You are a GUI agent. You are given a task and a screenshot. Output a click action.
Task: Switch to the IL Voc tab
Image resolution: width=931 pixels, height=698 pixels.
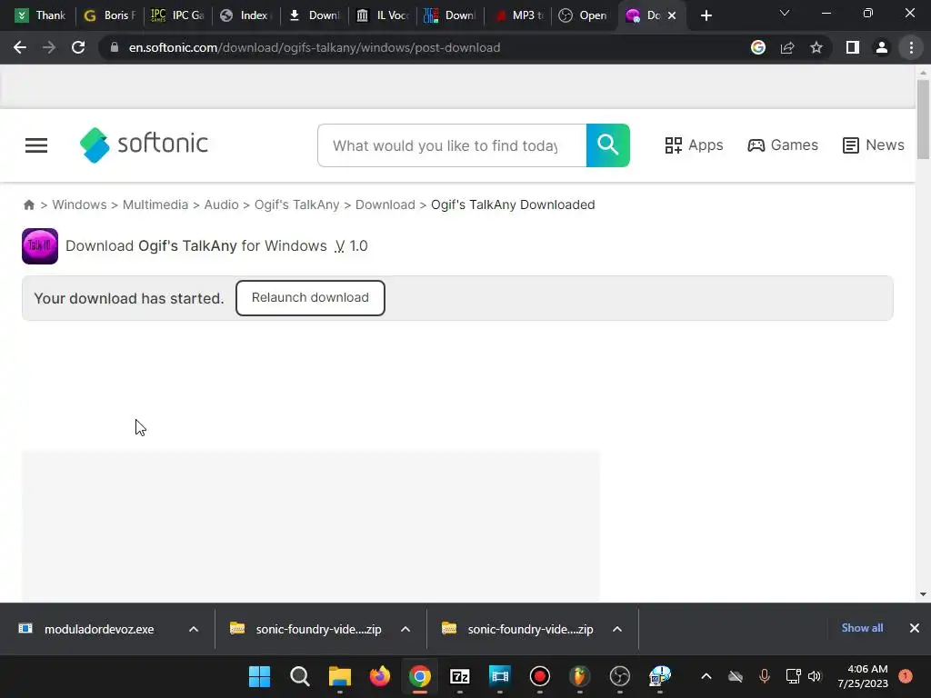click(382, 15)
